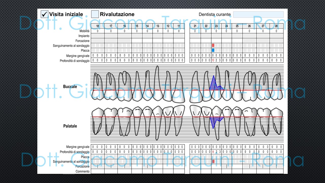The height and width of the screenshot is (183, 325).
Task: Click blue plaque marker on tooth 23
Action: point(213,50)
